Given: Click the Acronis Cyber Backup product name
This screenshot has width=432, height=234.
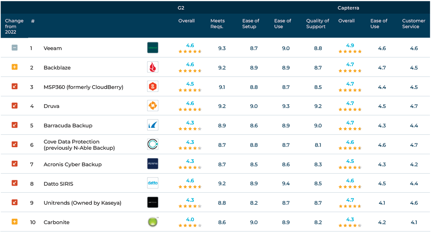Looking at the screenshot, I should pyautogui.click(x=72, y=164).
